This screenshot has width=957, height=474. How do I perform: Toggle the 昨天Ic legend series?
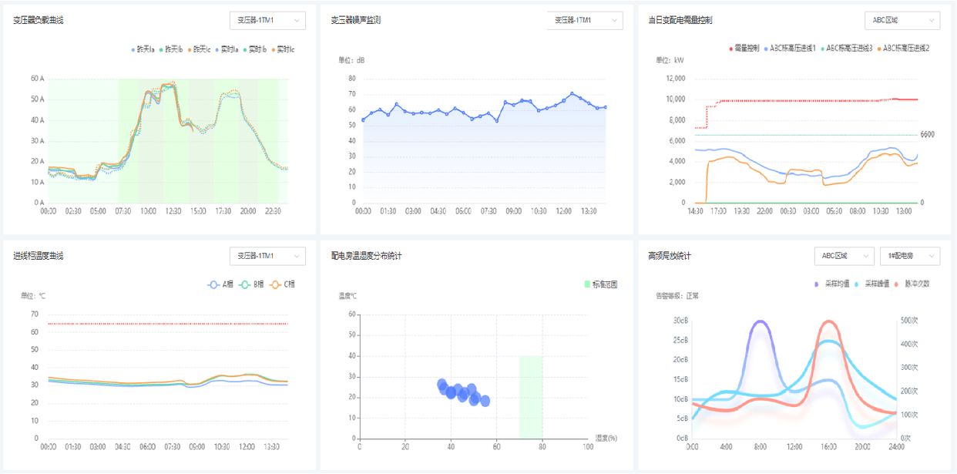[x=199, y=49]
